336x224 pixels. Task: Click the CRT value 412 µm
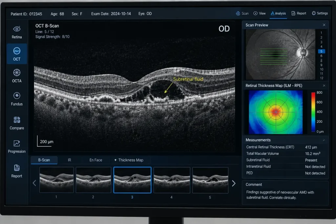(311, 147)
